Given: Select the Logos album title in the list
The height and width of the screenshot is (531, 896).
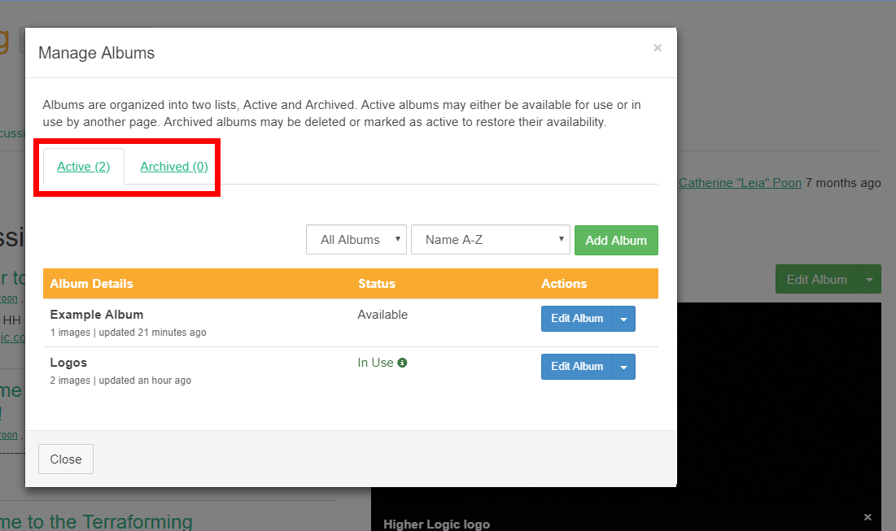Looking at the screenshot, I should 68,363.
